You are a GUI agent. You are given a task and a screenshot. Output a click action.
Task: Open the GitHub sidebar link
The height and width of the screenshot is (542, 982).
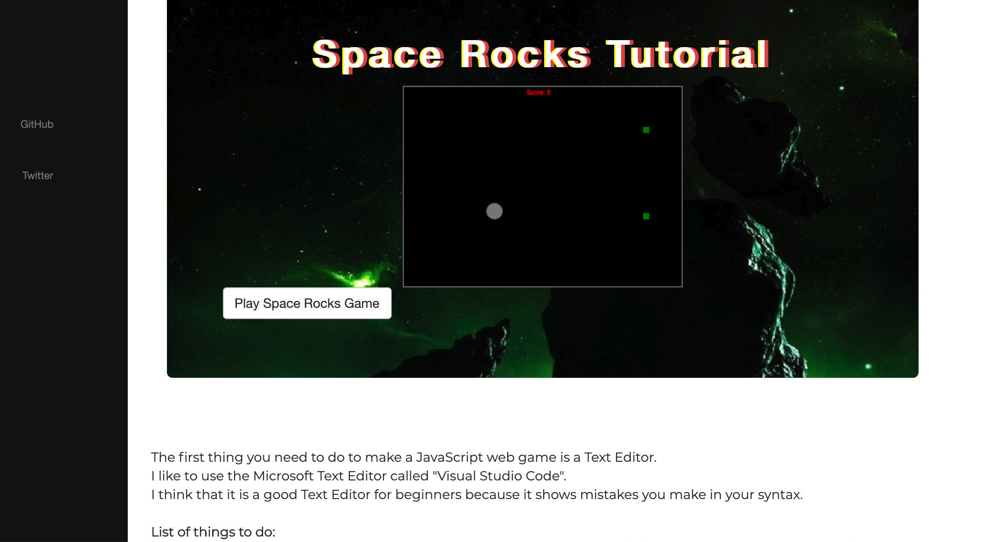(x=37, y=124)
